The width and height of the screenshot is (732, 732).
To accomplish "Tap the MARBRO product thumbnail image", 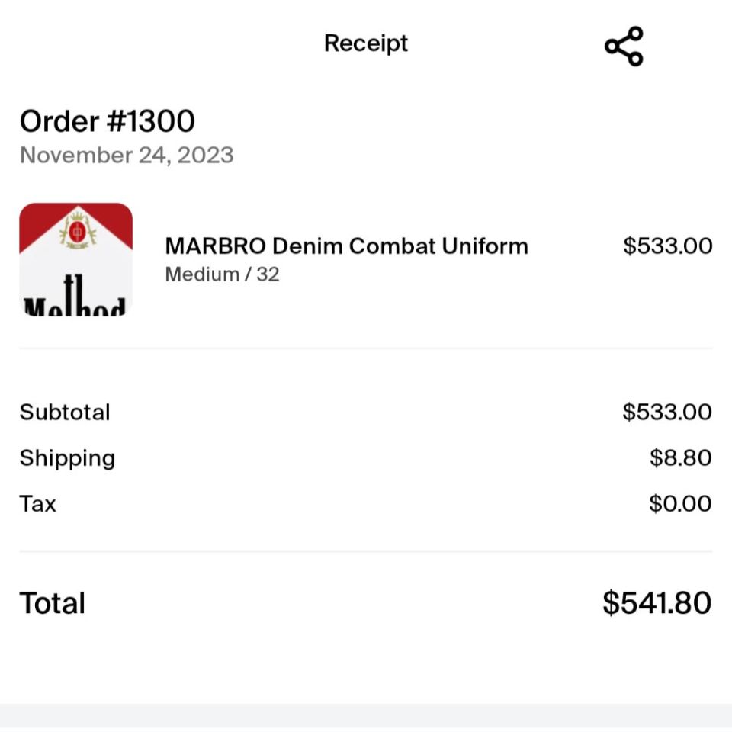I will 75,258.
